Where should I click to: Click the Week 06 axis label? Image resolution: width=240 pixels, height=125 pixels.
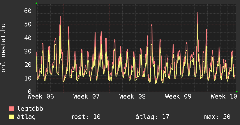click(x=41, y=96)
